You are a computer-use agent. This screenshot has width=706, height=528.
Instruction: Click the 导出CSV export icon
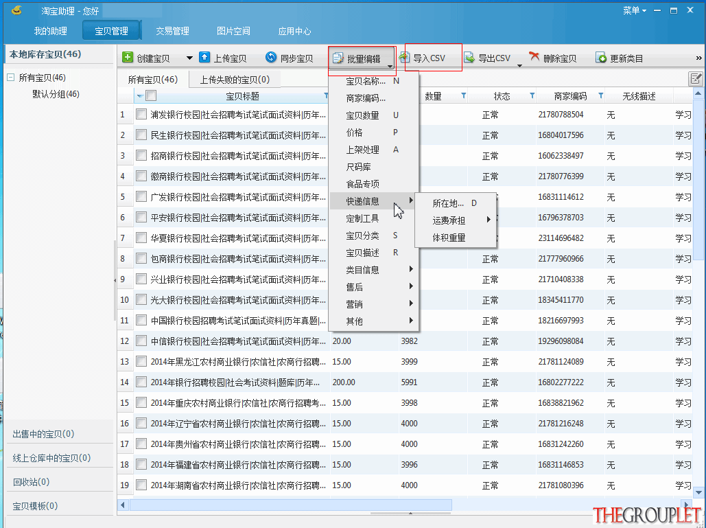(469, 57)
